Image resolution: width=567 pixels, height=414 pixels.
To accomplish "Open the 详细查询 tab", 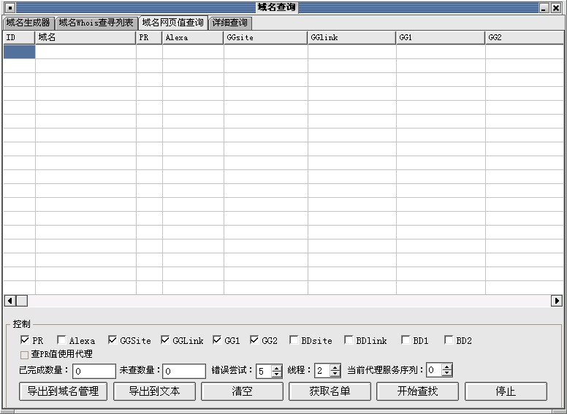I will (x=229, y=23).
